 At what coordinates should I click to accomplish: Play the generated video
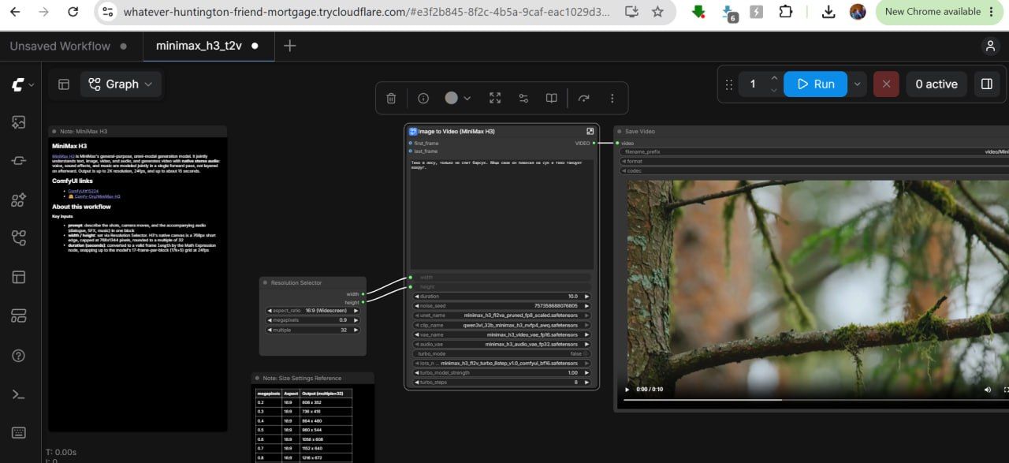[x=627, y=390]
